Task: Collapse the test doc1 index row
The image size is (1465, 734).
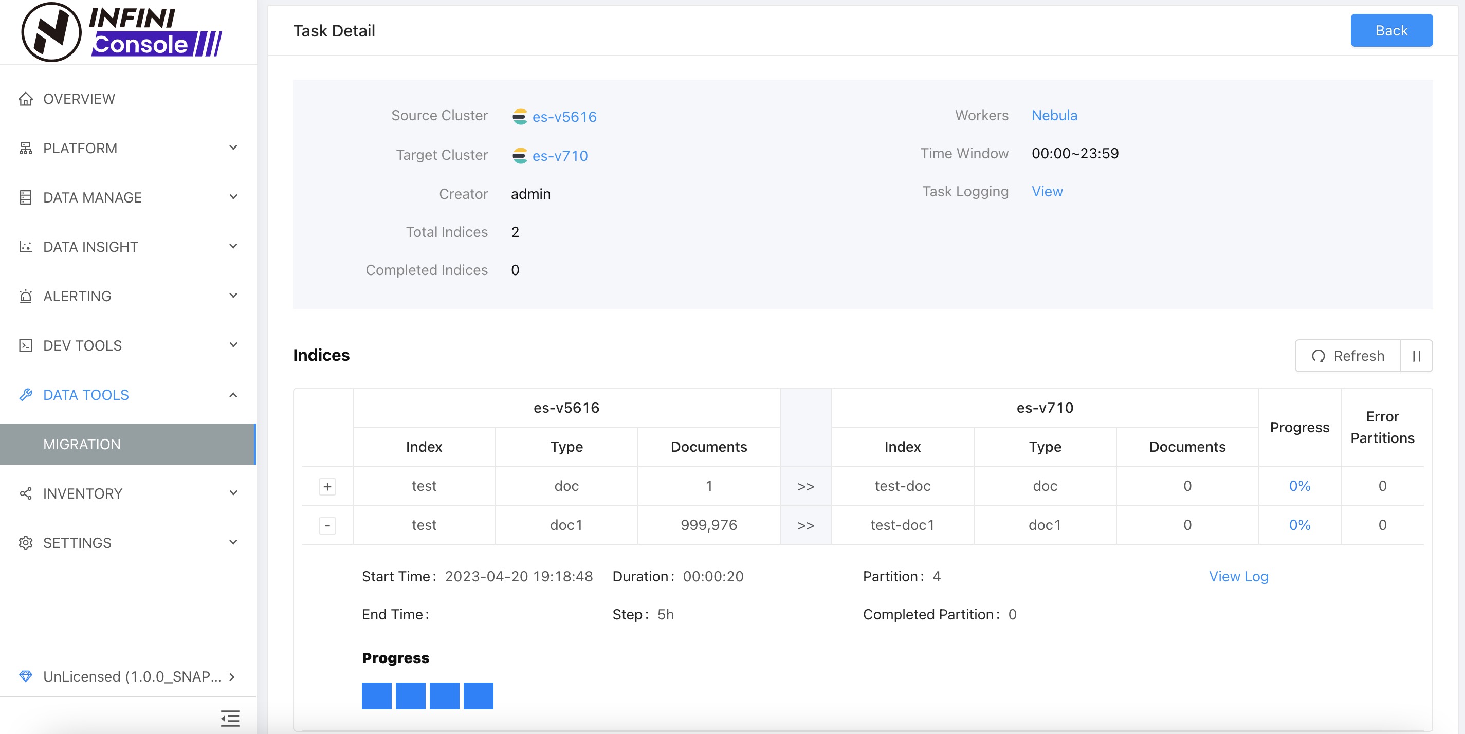Action: [327, 525]
